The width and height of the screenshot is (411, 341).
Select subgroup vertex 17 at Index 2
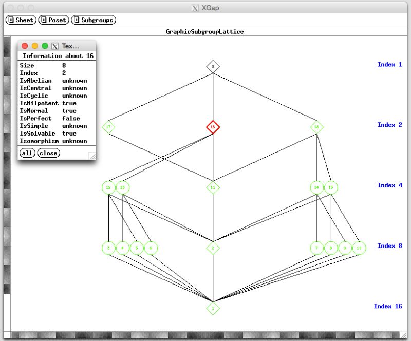pyautogui.click(x=108, y=127)
